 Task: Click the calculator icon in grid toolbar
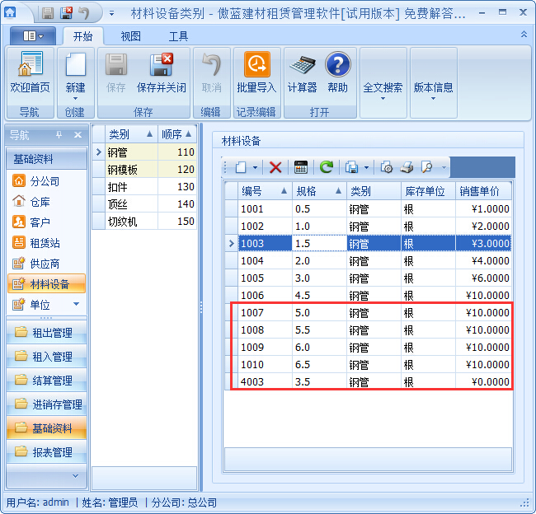pos(300,167)
